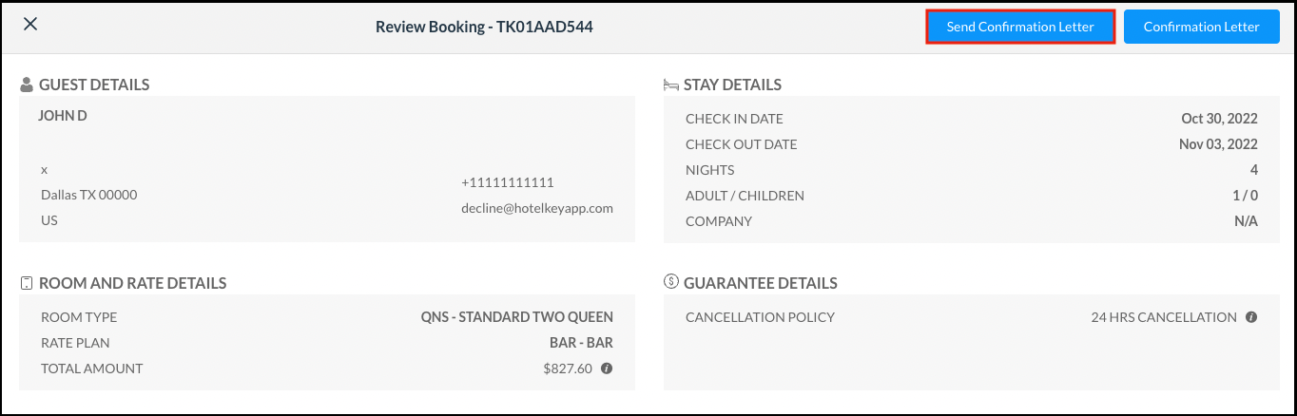This screenshot has height=416, width=1297.
Task: Click Send Confirmation Letter button
Action: 1019,27
